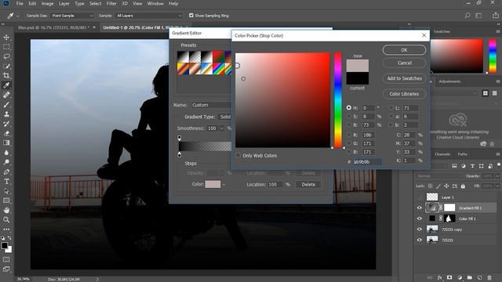Toggle Show Sampling Ring checkbox

coord(191,16)
